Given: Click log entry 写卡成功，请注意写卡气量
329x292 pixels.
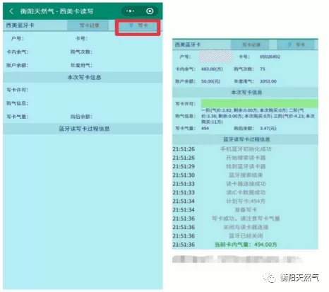Looking at the screenshot, I should coord(246,218).
